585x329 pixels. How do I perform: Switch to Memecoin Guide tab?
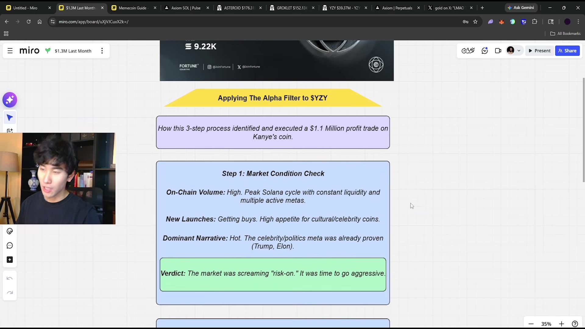click(x=133, y=8)
